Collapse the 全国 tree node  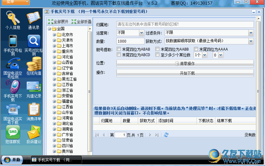[x=49, y=29]
